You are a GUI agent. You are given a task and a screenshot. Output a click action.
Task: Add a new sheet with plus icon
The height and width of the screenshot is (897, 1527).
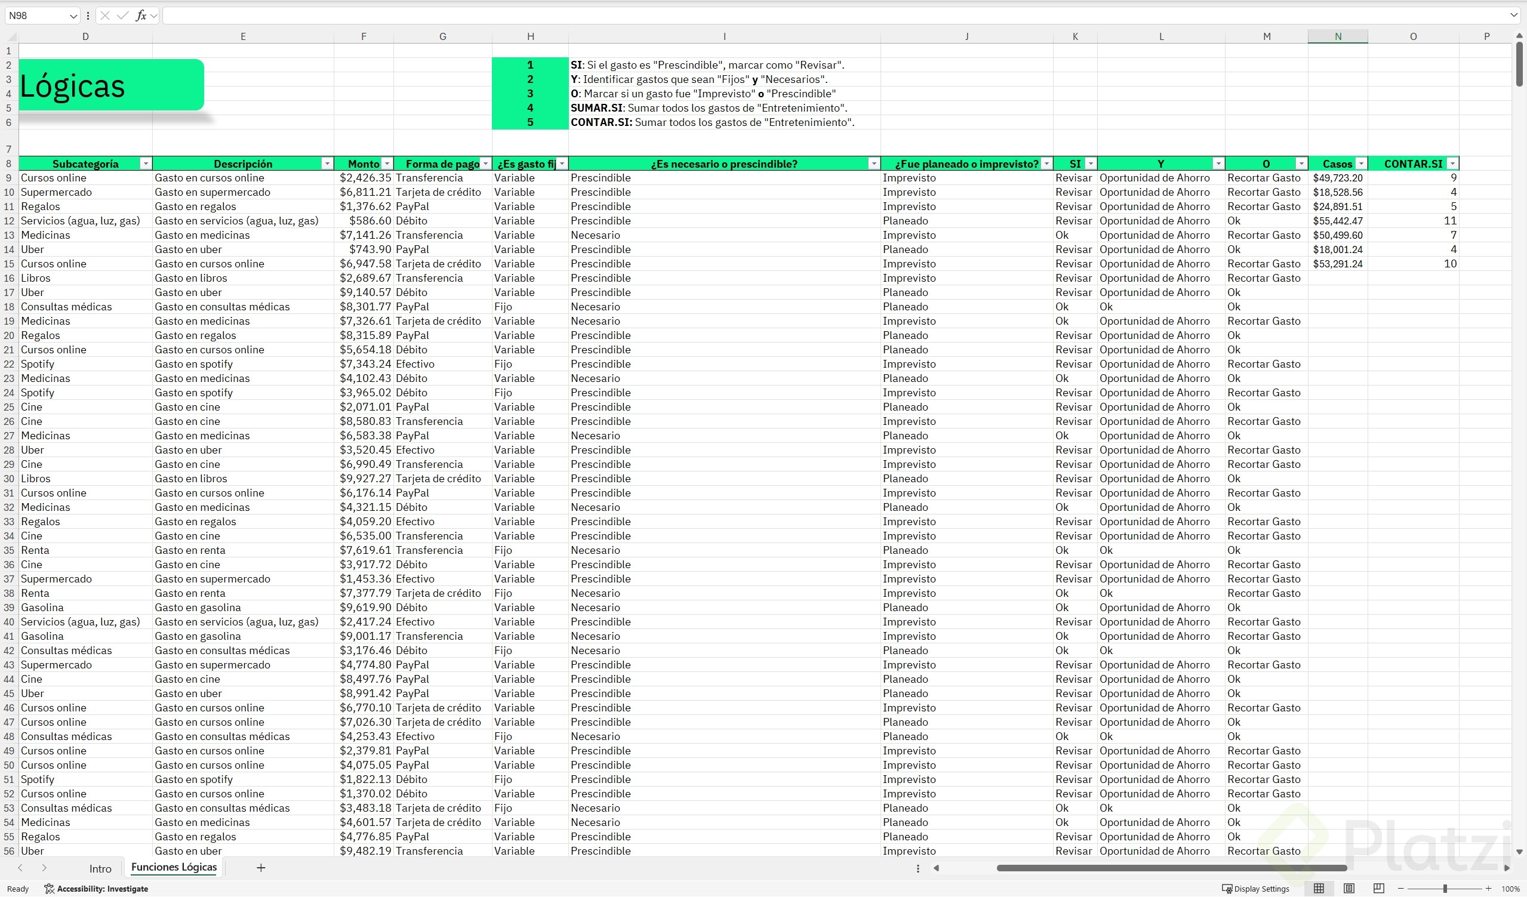pos(260,868)
